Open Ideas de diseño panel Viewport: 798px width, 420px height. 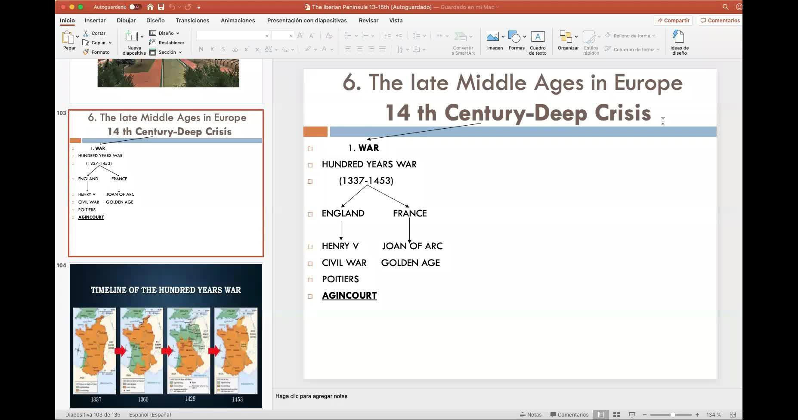(x=679, y=37)
